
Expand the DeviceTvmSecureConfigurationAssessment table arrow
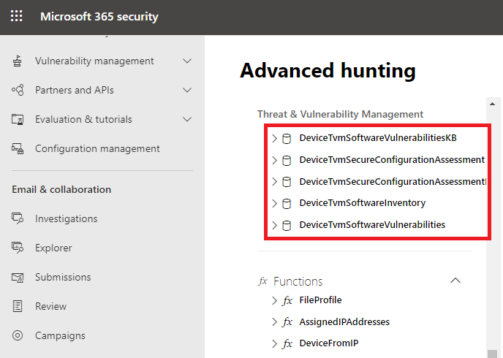coord(274,160)
